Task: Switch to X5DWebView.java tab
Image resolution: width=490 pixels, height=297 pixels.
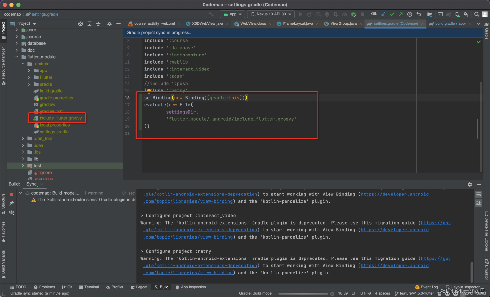Action: [x=207, y=23]
